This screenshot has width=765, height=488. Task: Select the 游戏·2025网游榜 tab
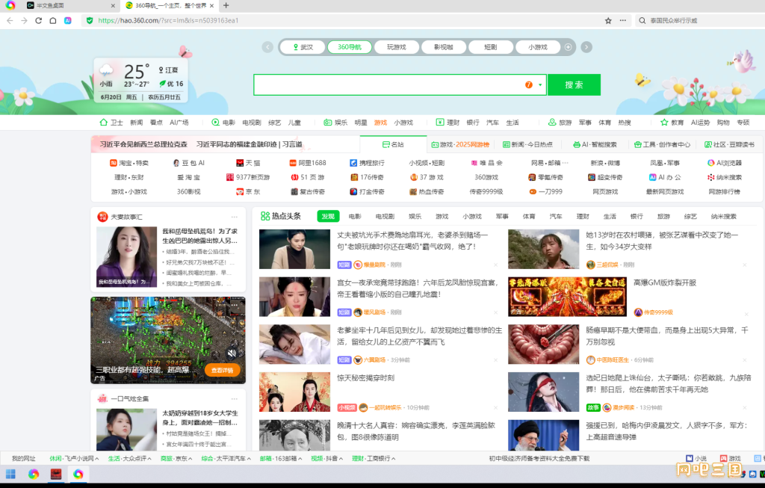click(x=460, y=144)
